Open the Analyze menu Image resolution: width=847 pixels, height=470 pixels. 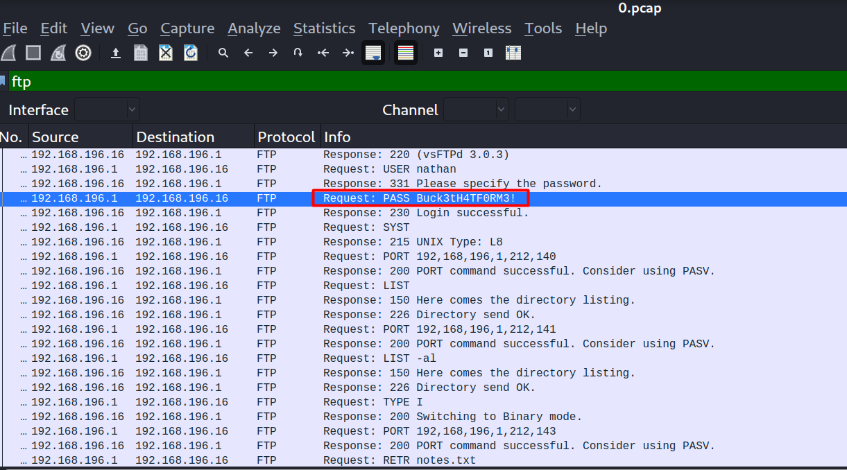(254, 28)
